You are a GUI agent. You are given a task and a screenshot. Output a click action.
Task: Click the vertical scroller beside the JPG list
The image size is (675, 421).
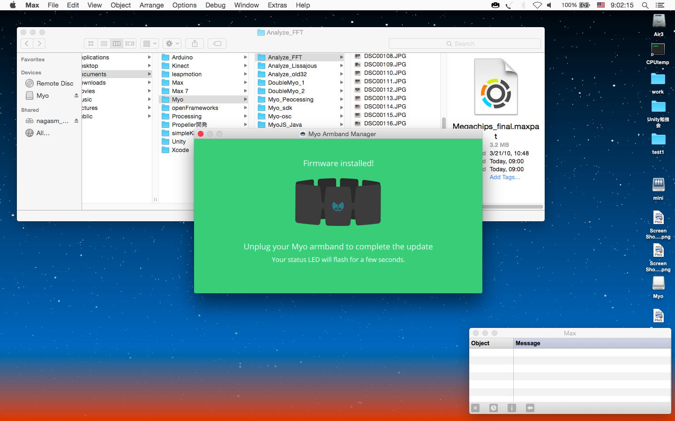pyautogui.click(x=443, y=123)
